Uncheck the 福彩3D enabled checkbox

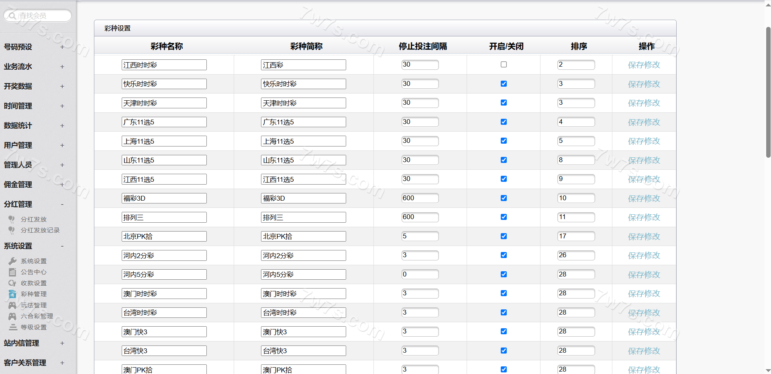(504, 198)
